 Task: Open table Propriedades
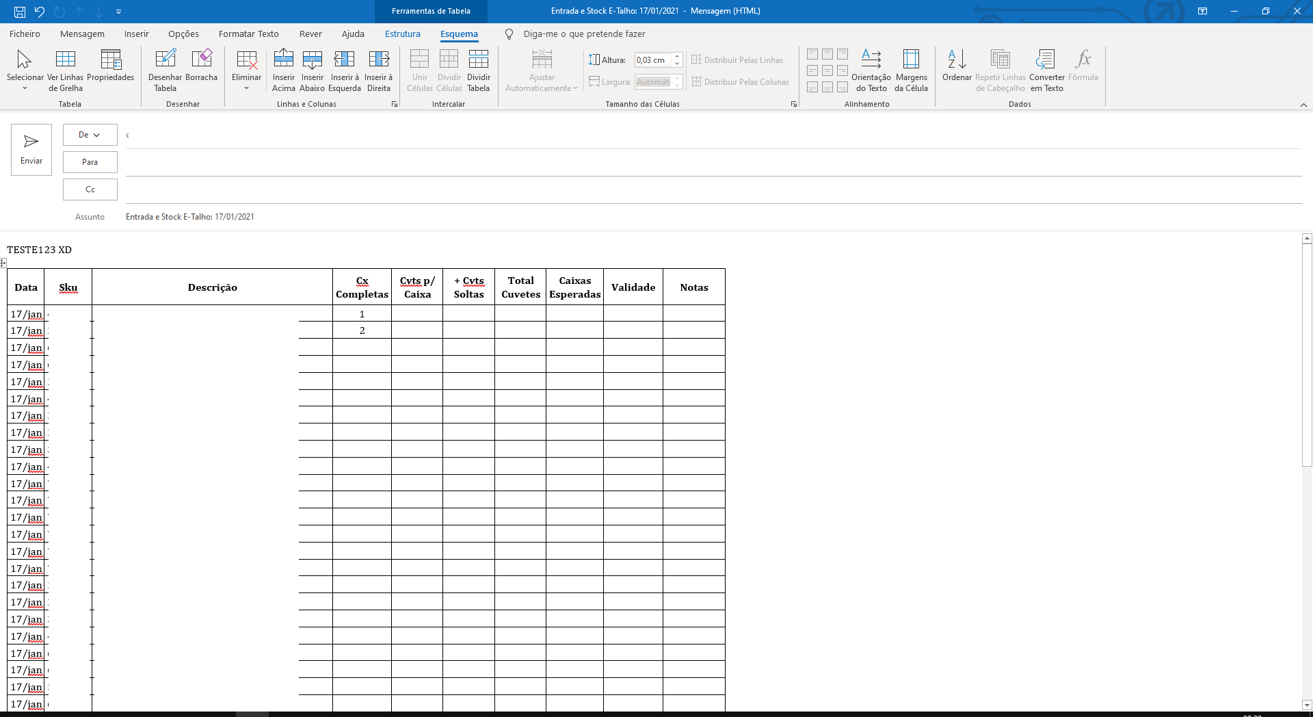(x=110, y=66)
